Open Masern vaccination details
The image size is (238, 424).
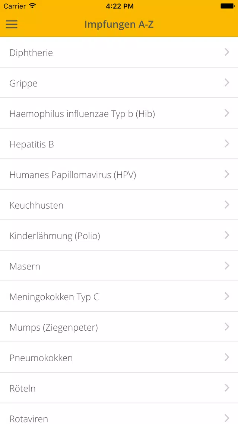(25, 266)
